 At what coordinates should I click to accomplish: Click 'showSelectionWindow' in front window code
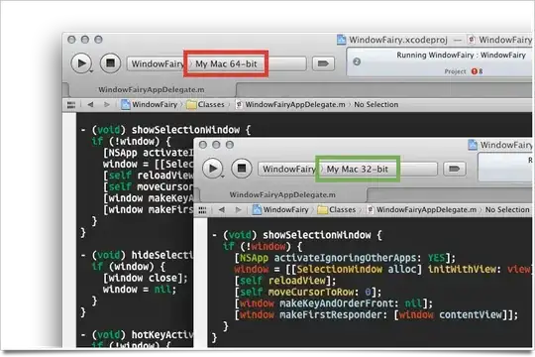pos(317,235)
